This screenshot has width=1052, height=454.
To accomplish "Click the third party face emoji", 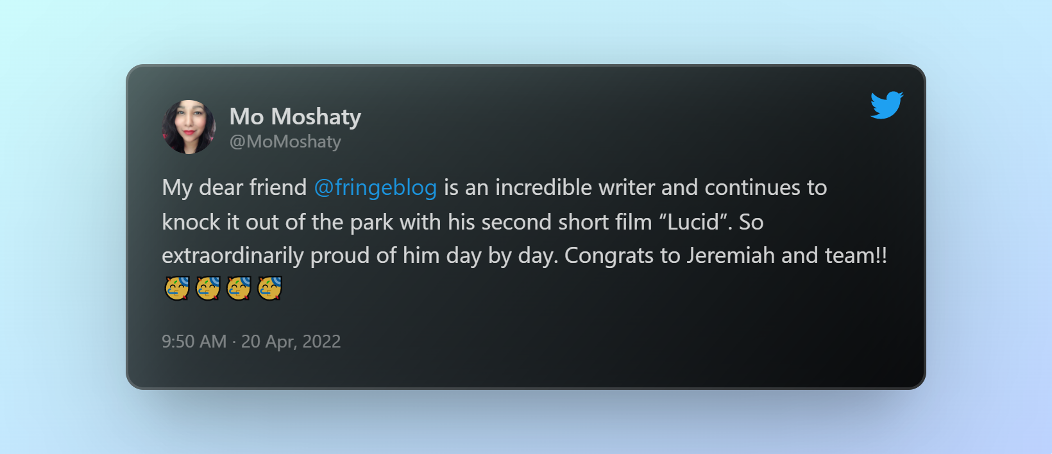I will tap(239, 289).
